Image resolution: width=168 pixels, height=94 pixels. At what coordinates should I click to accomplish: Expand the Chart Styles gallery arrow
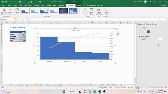79,13
